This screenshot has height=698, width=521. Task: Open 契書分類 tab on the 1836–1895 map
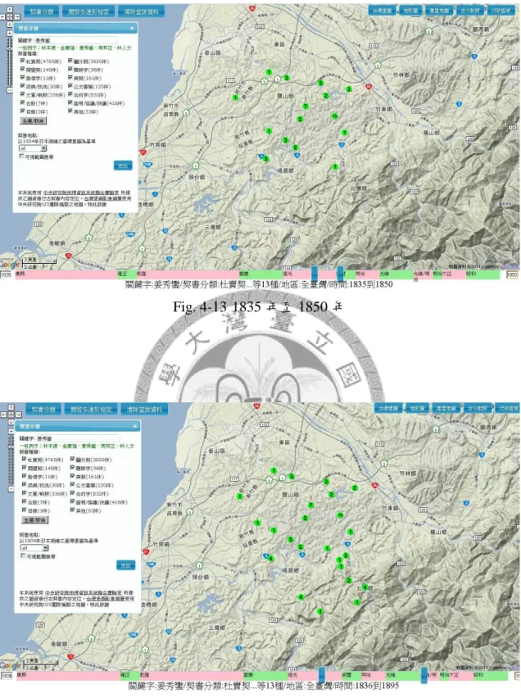[43, 410]
